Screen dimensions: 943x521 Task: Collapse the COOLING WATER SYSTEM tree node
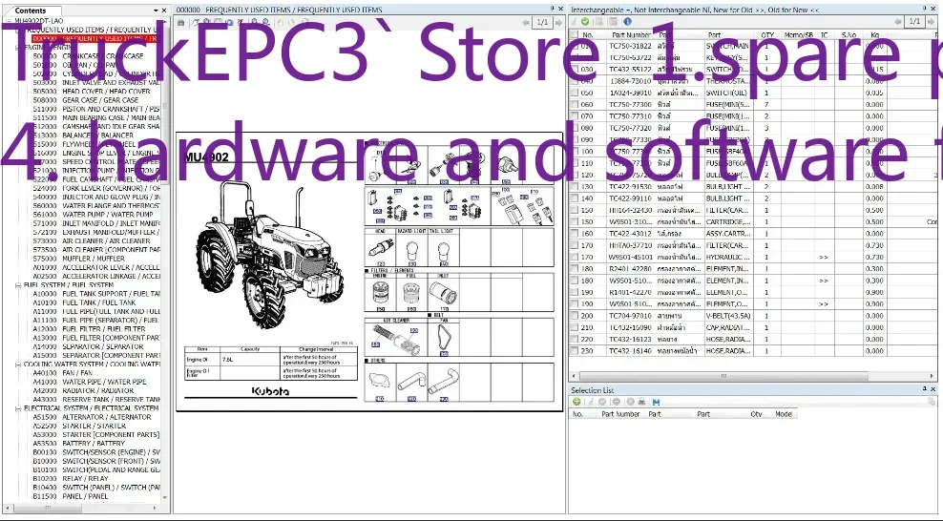(x=18, y=365)
